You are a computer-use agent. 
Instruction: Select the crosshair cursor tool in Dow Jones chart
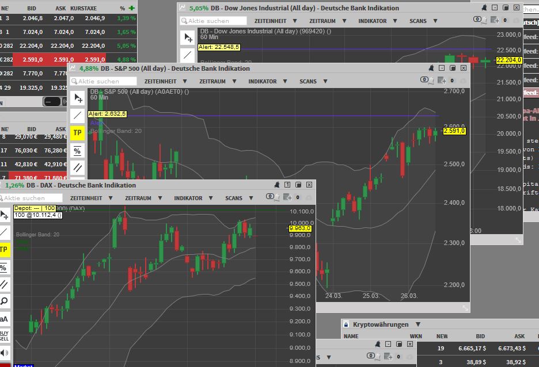[x=188, y=38]
